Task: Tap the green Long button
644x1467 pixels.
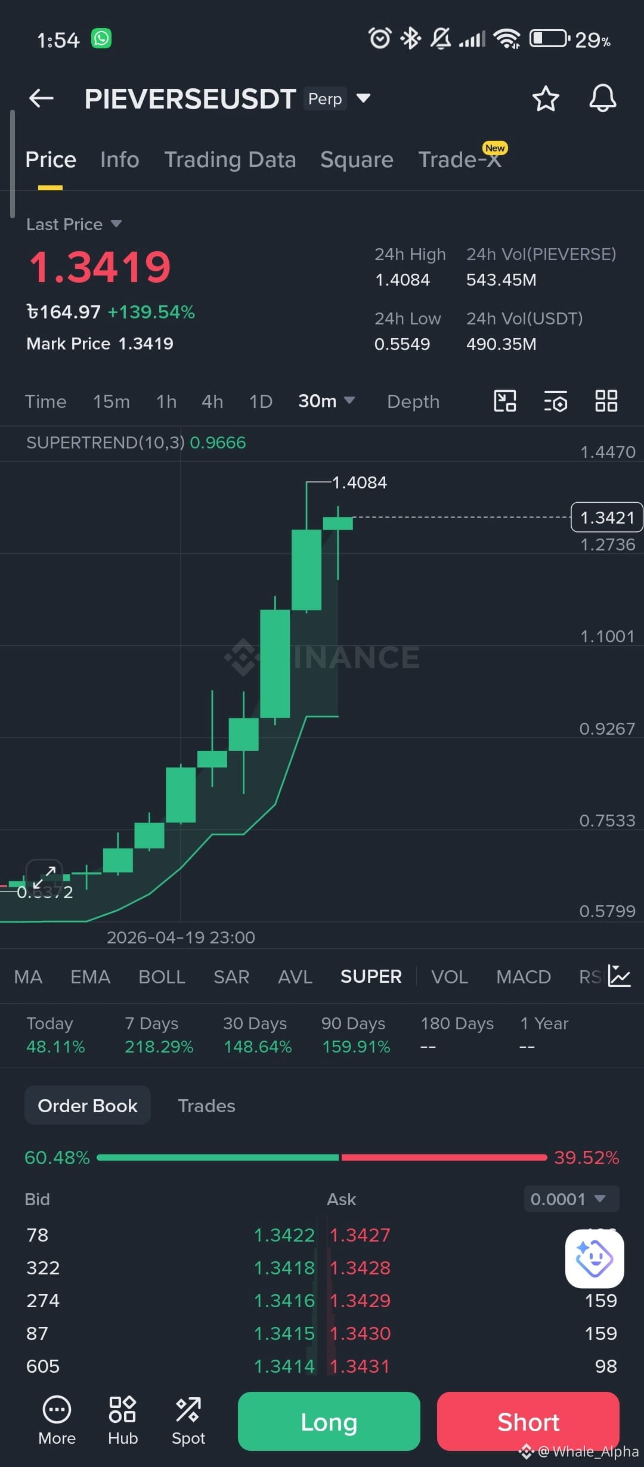Action: coord(329,1421)
